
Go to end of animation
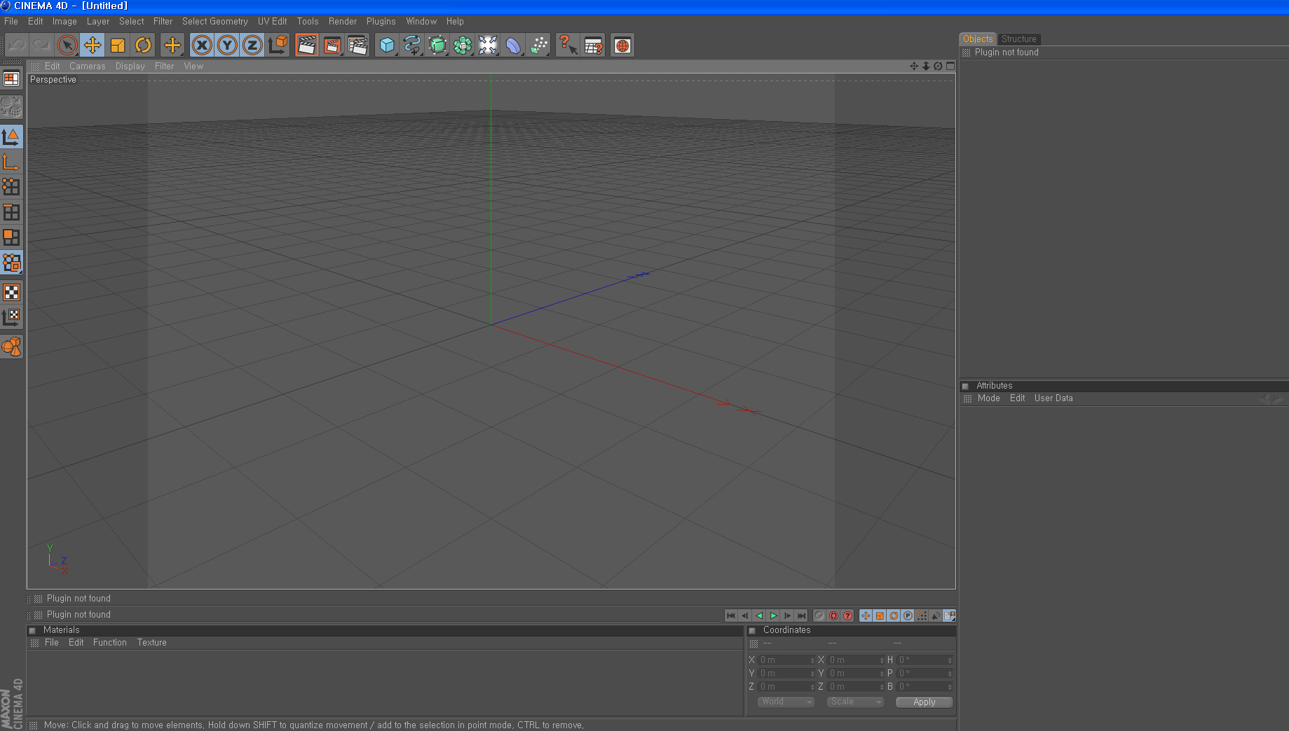(x=801, y=615)
